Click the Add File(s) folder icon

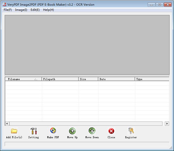tap(14, 131)
